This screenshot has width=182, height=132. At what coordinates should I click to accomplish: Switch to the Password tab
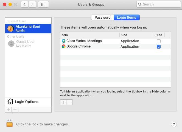point(102,17)
